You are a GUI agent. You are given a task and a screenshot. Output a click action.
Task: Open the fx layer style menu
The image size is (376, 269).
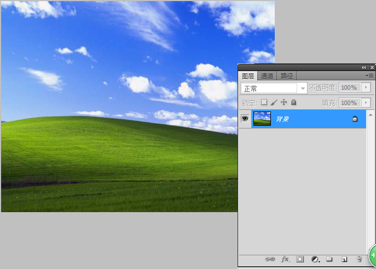[x=285, y=259]
